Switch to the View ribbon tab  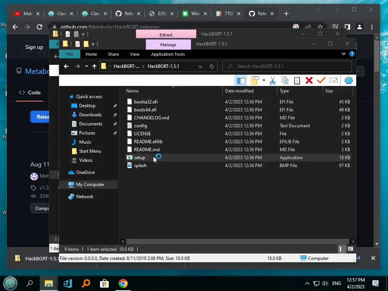tap(135, 54)
